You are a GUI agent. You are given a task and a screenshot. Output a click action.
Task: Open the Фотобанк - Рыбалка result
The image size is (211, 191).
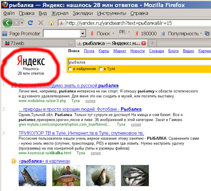point(80,109)
